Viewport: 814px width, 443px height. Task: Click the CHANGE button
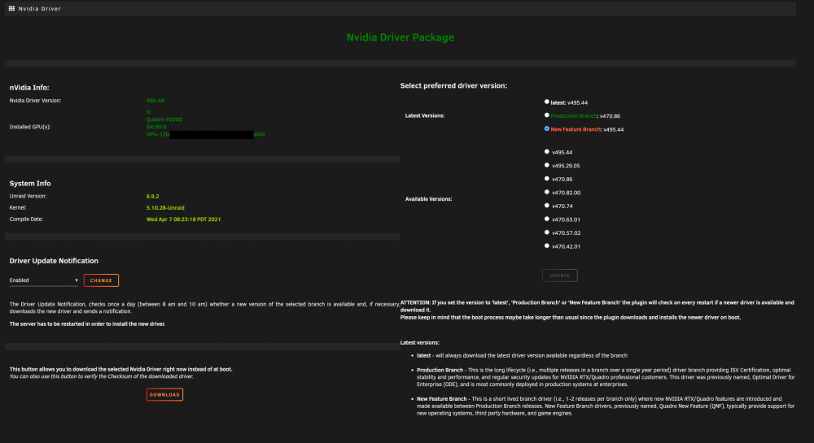pyautogui.click(x=101, y=280)
